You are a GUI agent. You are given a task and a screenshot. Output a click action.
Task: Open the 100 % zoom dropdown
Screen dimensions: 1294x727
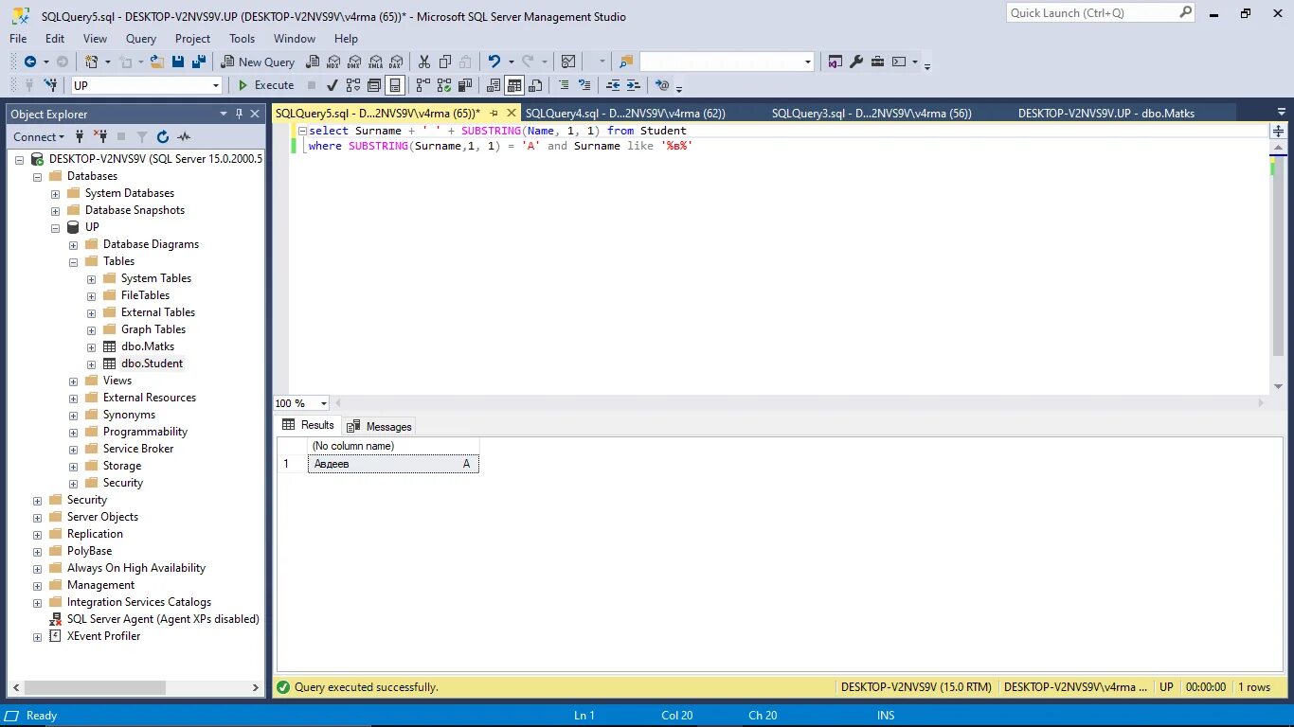pyautogui.click(x=324, y=403)
